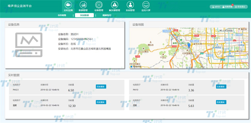
Task: Open 实时监测 camera icon in navigation
Action: tap(68, 5)
